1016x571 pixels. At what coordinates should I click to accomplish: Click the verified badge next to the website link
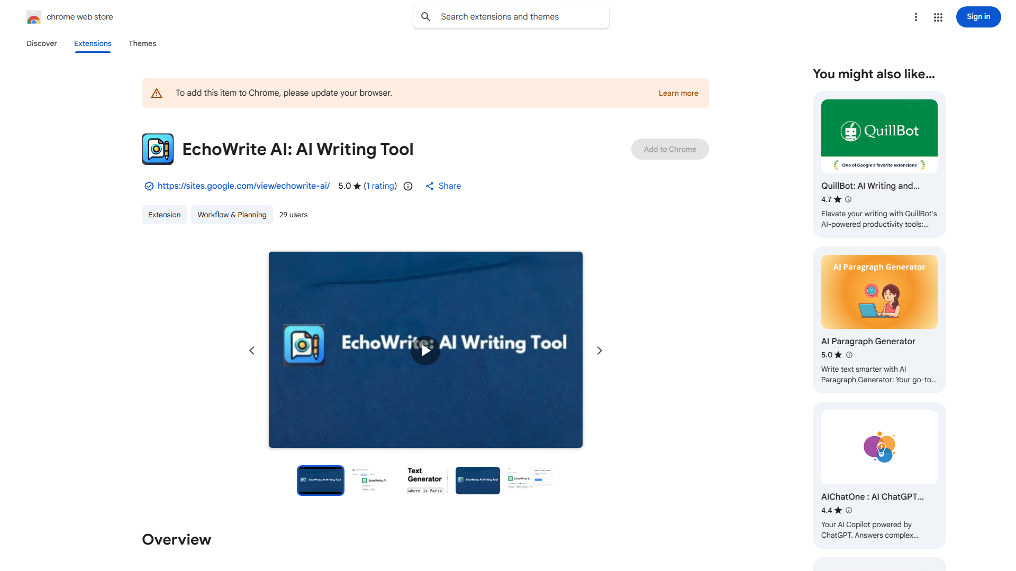click(149, 186)
